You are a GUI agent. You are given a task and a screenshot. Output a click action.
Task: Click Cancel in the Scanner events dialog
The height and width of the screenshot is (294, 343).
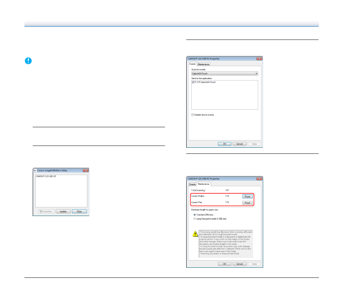pyautogui.click(x=239, y=144)
